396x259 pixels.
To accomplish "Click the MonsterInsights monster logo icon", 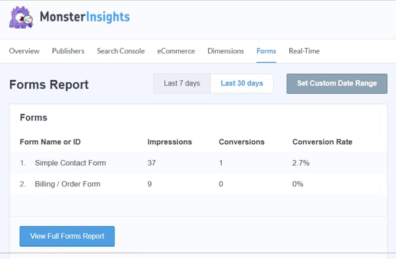I will click(21, 17).
